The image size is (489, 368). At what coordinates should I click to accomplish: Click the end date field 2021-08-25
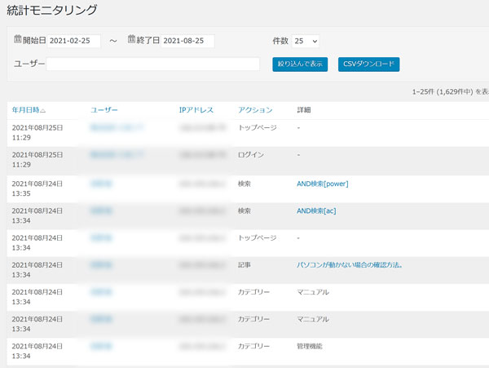187,41
